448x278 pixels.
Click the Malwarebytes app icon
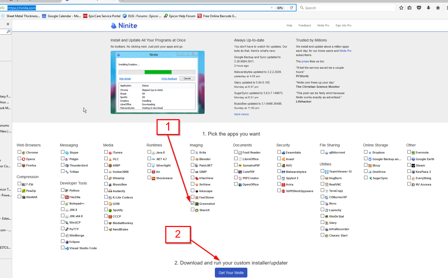284,172
